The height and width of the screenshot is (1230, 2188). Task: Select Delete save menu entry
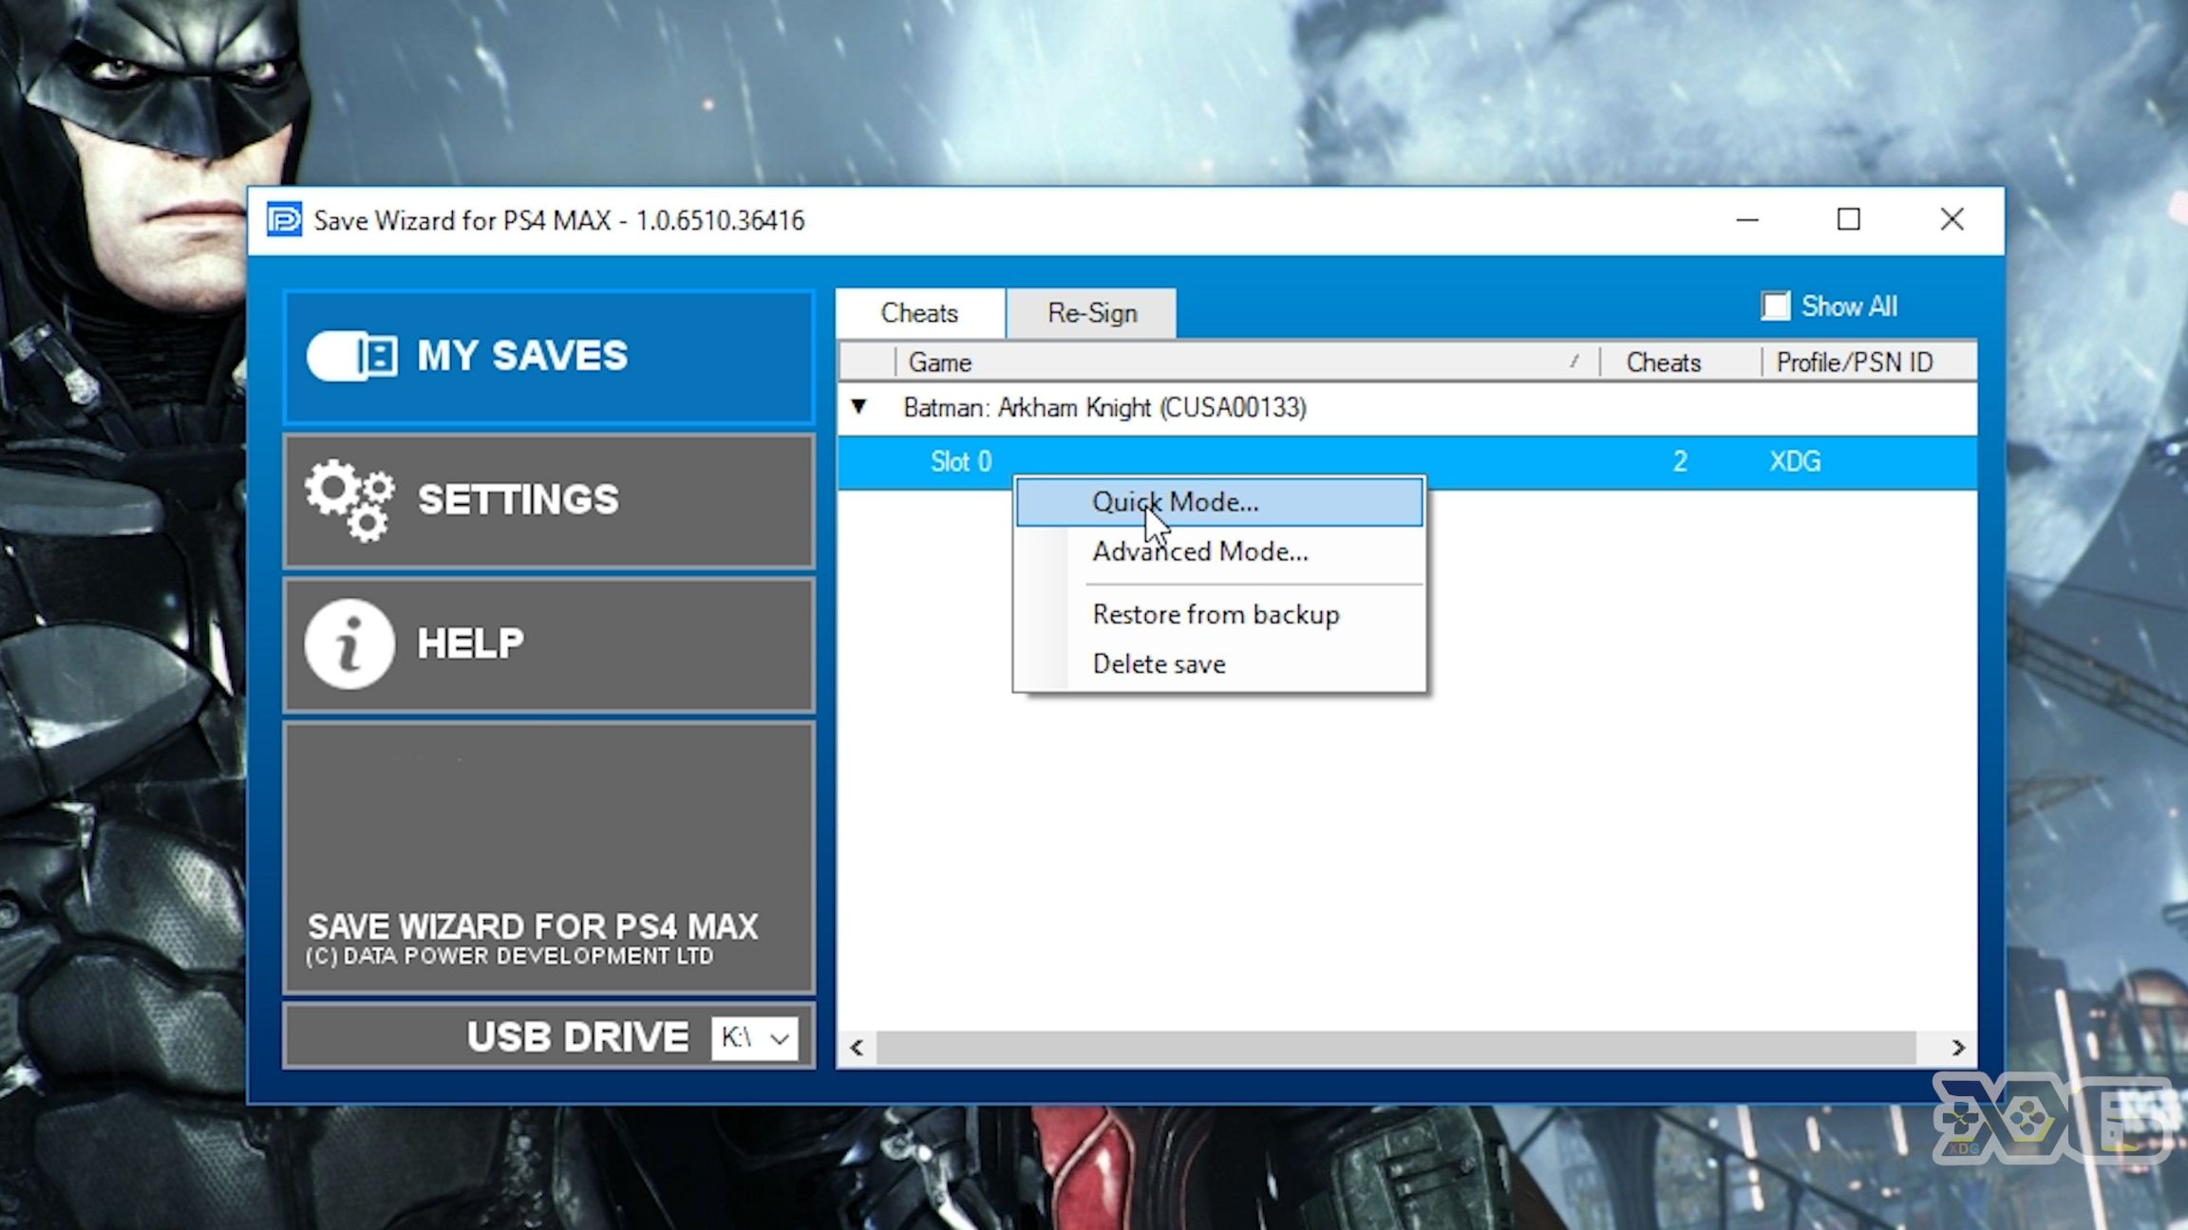1219,664
